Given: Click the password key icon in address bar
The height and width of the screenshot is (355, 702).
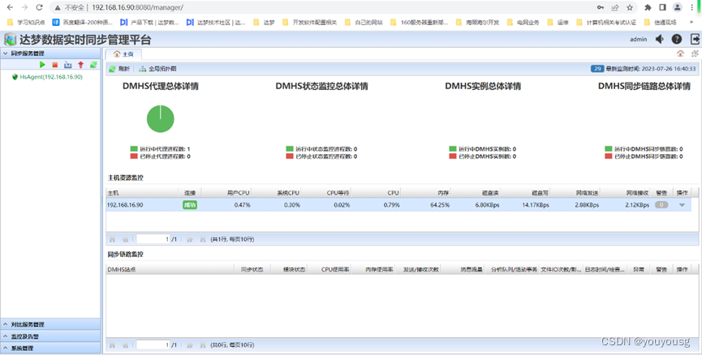Looking at the screenshot, I should click(x=601, y=7).
